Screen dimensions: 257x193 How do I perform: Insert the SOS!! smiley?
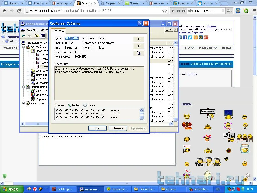tap(187, 149)
